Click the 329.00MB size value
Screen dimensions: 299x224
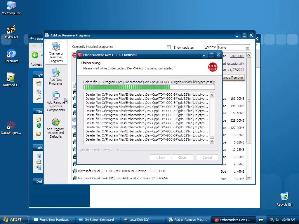coord(237,120)
